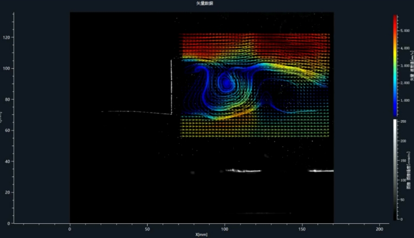Click the 矢量数据 plot title

[205, 3]
